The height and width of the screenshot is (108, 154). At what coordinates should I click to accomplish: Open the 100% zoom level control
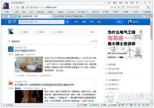click(x=146, y=105)
